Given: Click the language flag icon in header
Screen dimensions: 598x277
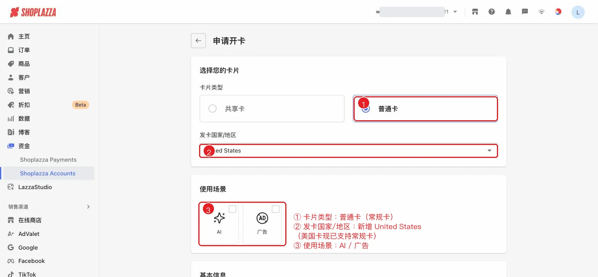Looking at the screenshot, I should coord(558,12).
